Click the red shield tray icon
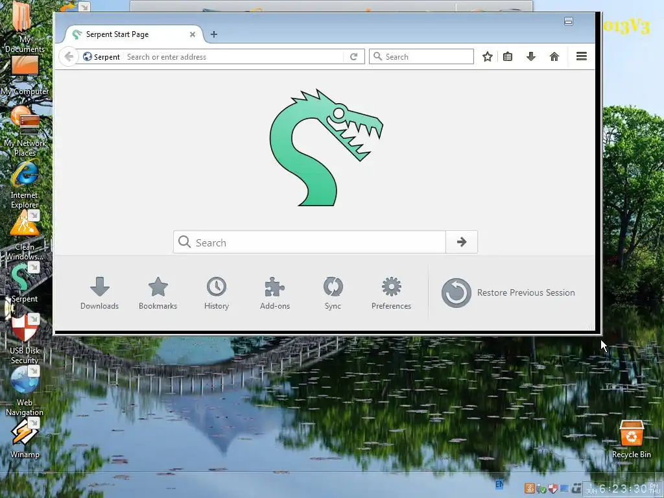This screenshot has width=664, height=498. click(552, 489)
